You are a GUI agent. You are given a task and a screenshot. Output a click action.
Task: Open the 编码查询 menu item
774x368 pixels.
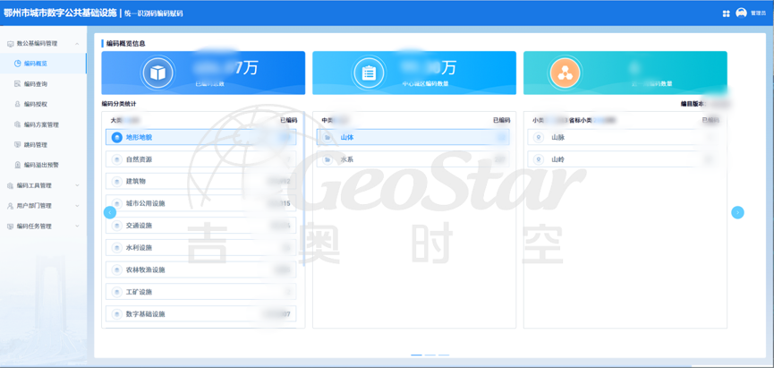(x=36, y=84)
